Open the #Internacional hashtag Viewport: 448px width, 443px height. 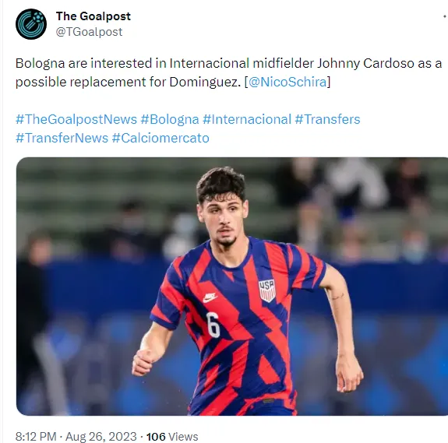point(247,119)
